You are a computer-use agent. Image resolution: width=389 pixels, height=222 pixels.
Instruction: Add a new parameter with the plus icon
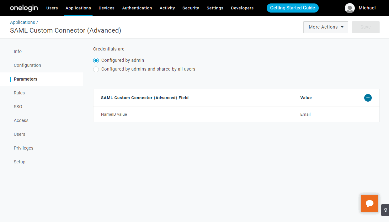[x=368, y=98]
